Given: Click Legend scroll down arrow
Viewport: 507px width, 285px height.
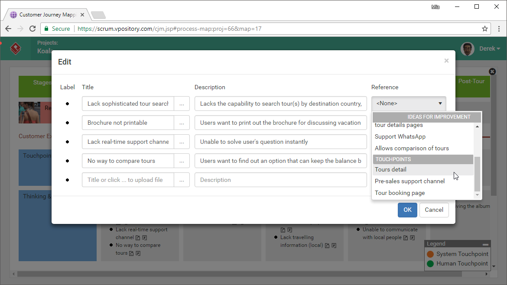Looking at the screenshot, I should (494, 266).
